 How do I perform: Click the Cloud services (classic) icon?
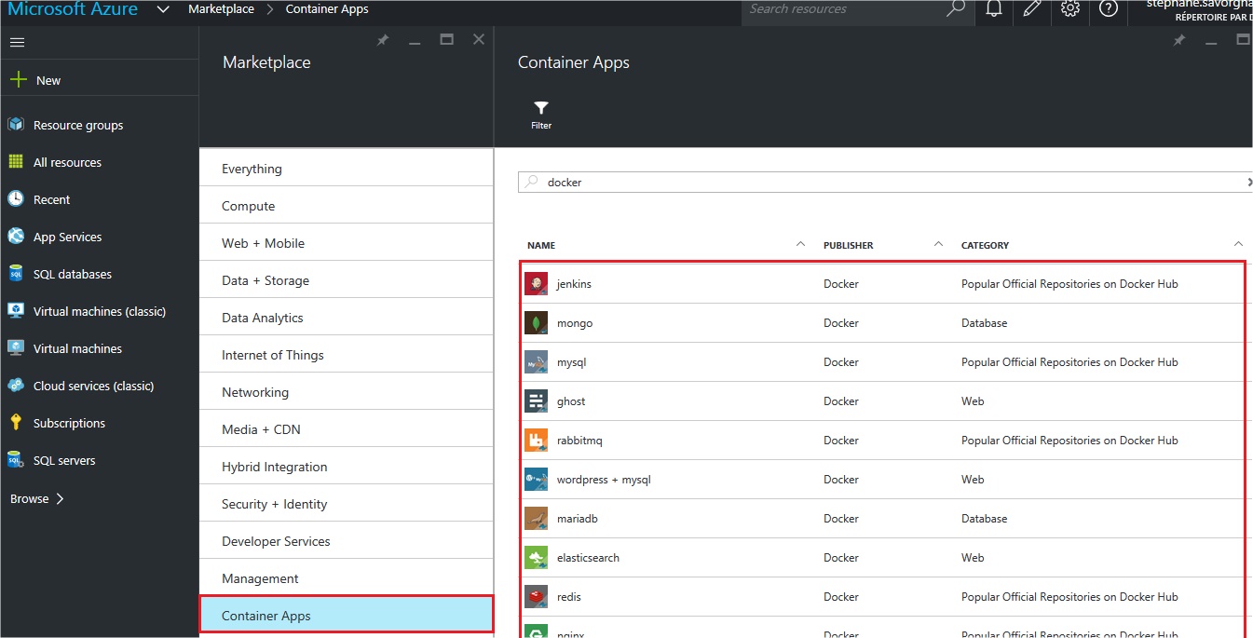click(16, 386)
